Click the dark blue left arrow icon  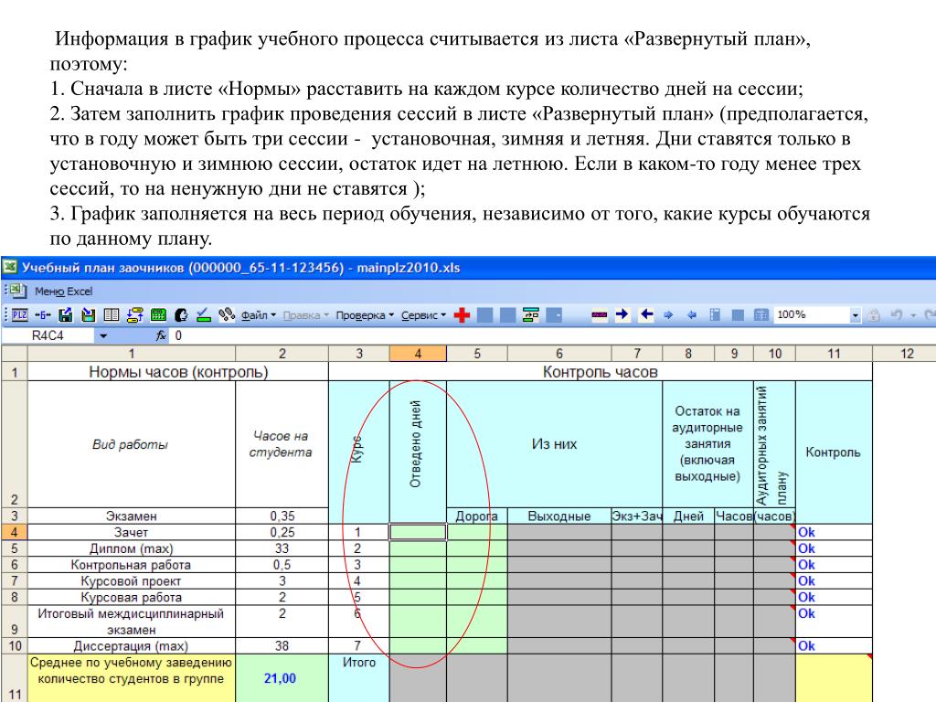coord(646,314)
